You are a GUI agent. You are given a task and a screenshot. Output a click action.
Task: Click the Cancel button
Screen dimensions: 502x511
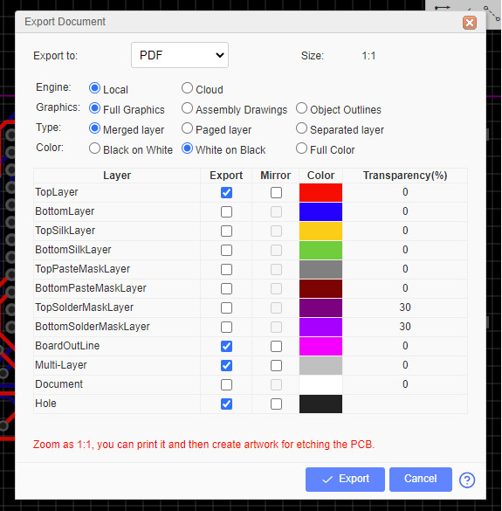click(x=421, y=480)
